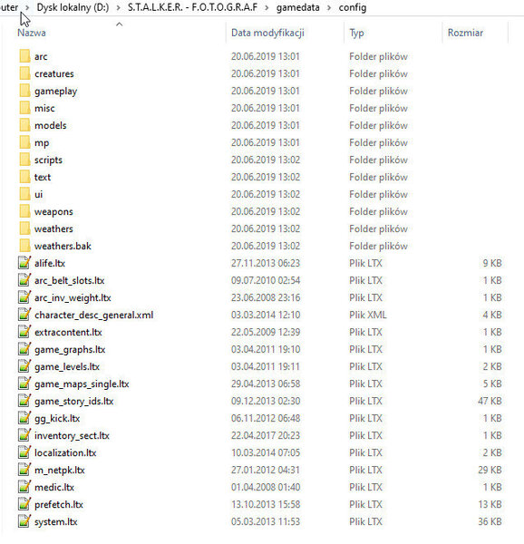524x544 pixels.
Task: Expand the chevron after gamedata breadcrumb
Action: (x=329, y=7)
